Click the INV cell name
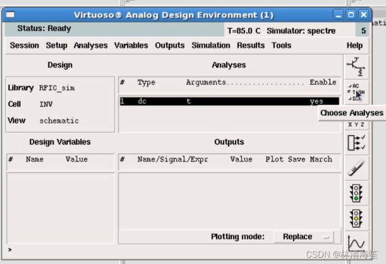The width and height of the screenshot is (386, 264). pyautogui.click(x=46, y=104)
